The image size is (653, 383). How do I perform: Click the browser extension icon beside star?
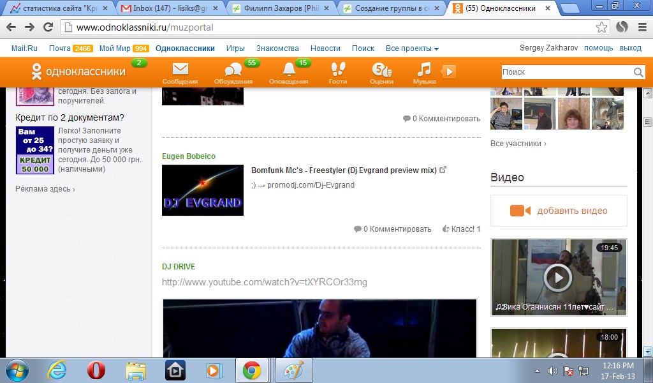click(622, 27)
